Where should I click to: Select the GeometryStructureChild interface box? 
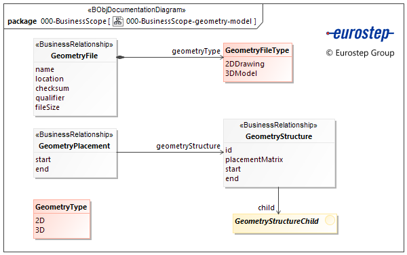pyautogui.click(x=285, y=223)
